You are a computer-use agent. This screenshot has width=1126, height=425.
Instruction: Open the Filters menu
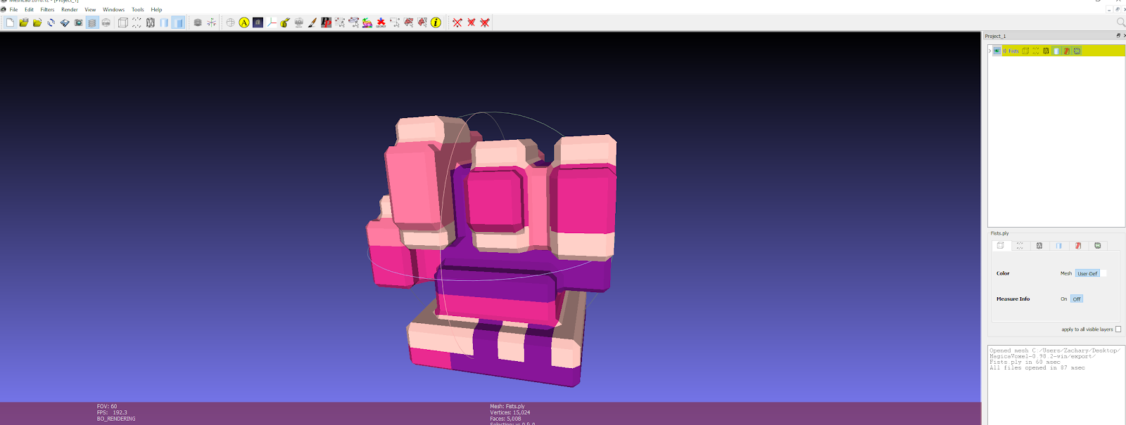pyautogui.click(x=47, y=10)
